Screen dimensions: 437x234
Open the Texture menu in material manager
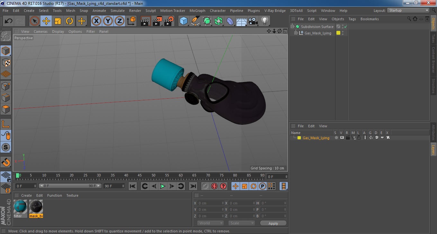pyautogui.click(x=72, y=195)
